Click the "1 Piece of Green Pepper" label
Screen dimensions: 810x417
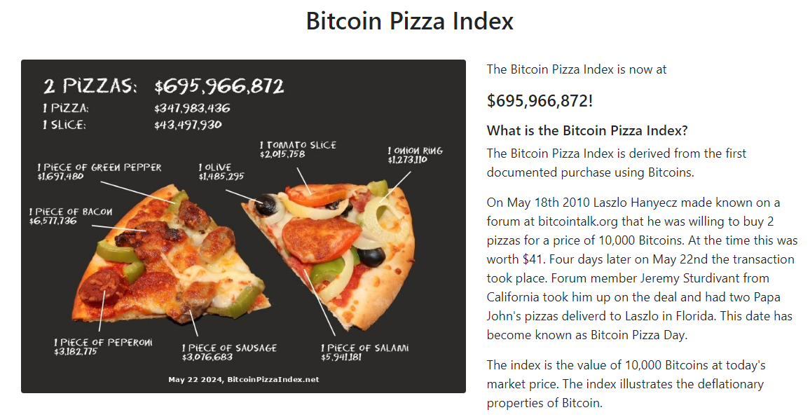[x=99, y=172]
